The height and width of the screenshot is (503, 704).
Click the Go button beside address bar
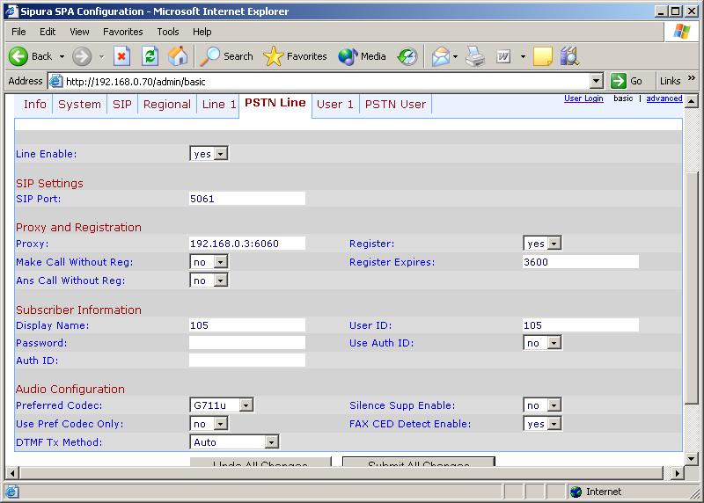(627, 81)
